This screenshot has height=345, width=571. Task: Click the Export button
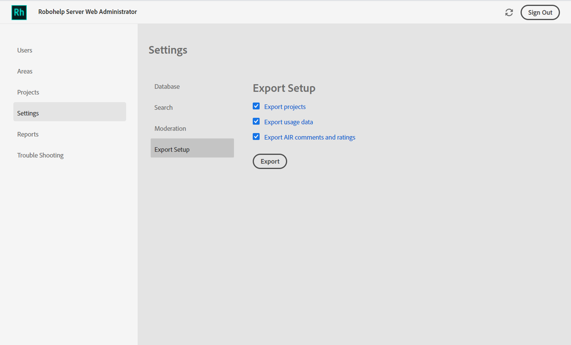pyautogui.click(x=270, y=161)
